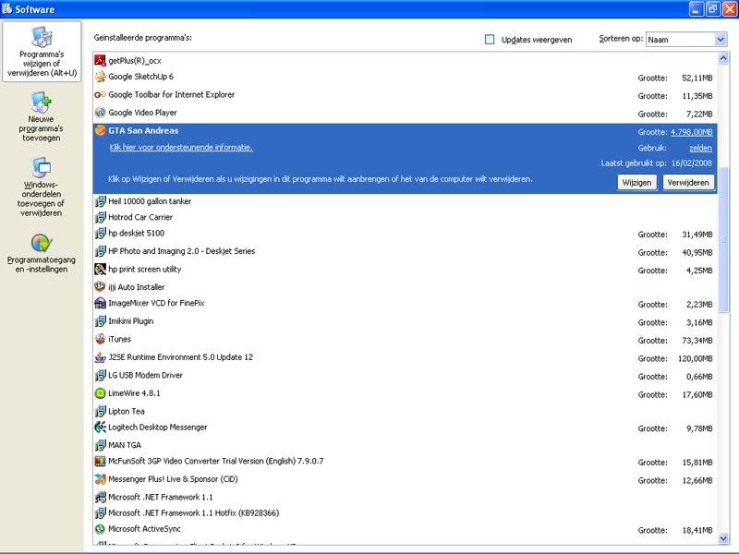This screenshot has height=554, width=739.
Task: Open Programma's wijzigen of verwijderen panel
Action: tap(42, 52)
